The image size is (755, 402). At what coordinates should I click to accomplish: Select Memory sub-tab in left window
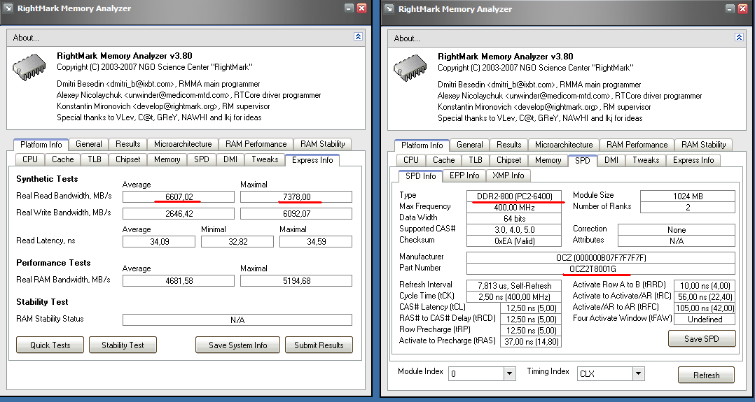point(167,159)
